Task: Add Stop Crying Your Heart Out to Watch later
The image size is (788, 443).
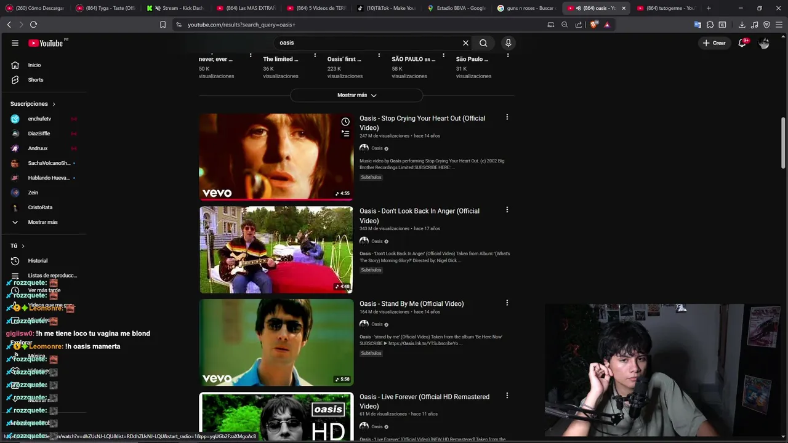Action: tap(345, 122)
